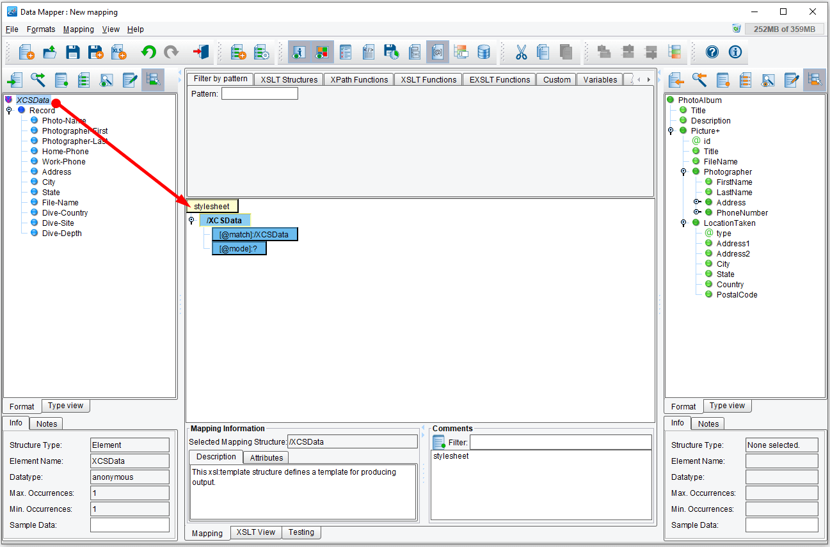Open the Notes tab in the source panel
Viewport: 830px width, 547px height.
point(47,424)
